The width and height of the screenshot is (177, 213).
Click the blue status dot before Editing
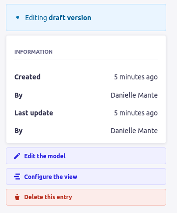click(18, 17)
